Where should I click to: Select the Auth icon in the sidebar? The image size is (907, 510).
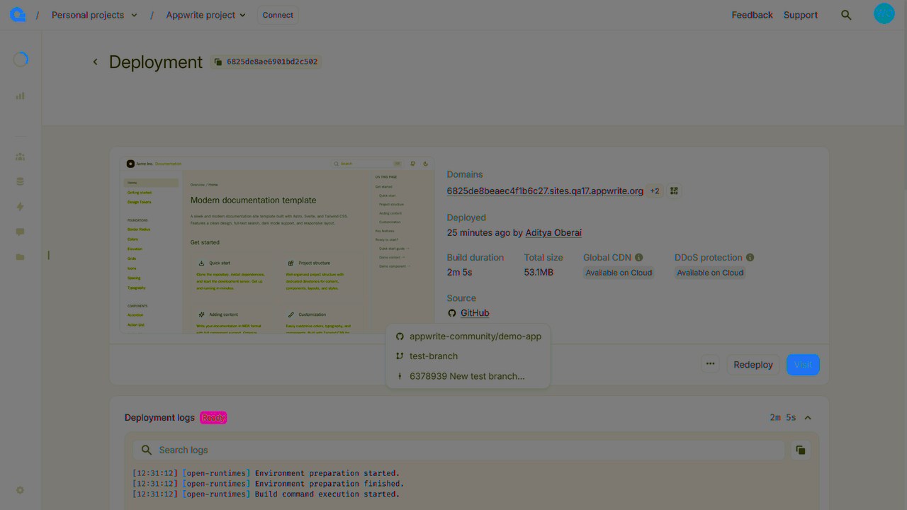point(20,157)
